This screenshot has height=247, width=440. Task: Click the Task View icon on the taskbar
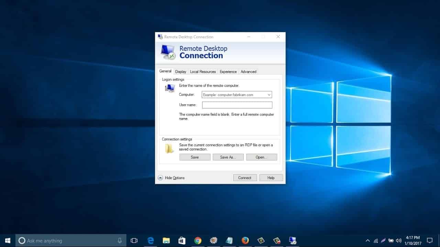pos(134,240)
